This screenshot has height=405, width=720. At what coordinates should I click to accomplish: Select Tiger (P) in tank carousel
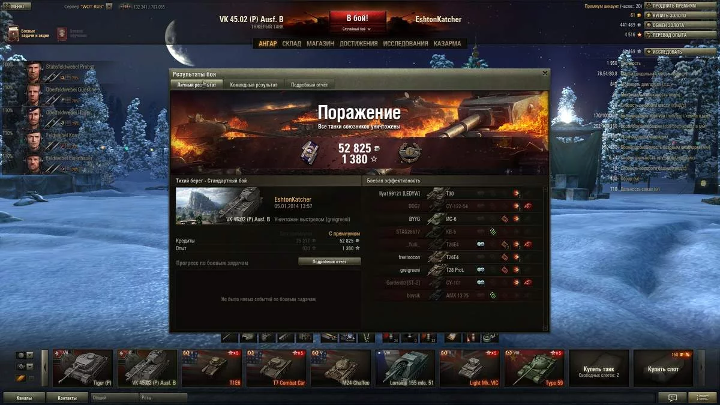pos(83,368)
